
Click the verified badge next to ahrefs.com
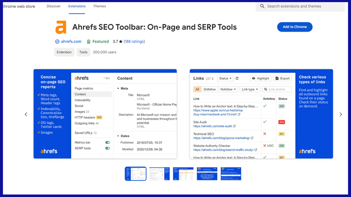(x=57, y=42)
